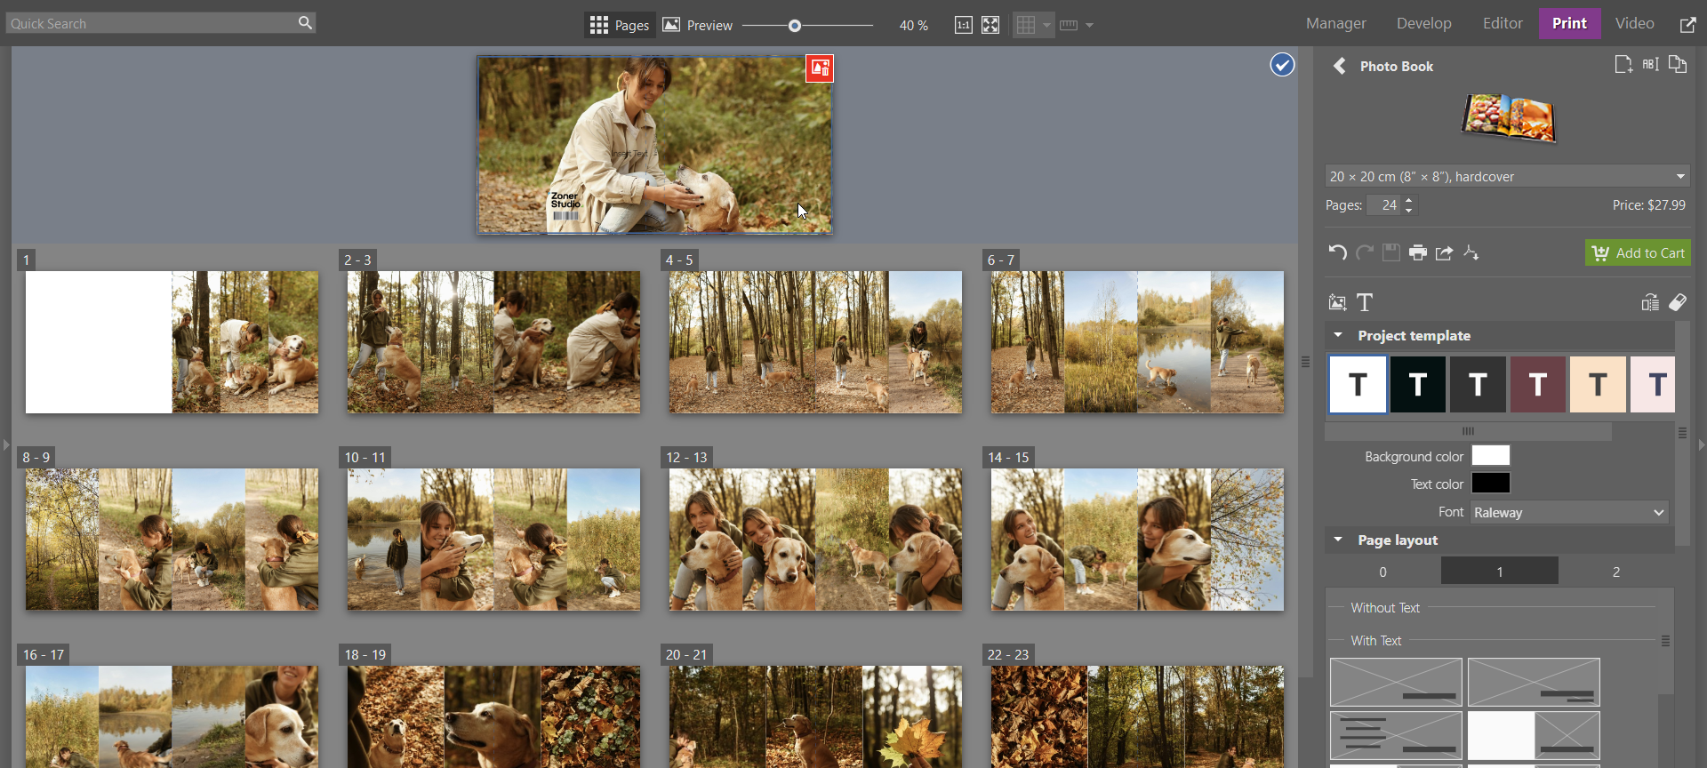Switch to Preview view mode
This screenshot has width=1707, height=768.
point(698,25)
